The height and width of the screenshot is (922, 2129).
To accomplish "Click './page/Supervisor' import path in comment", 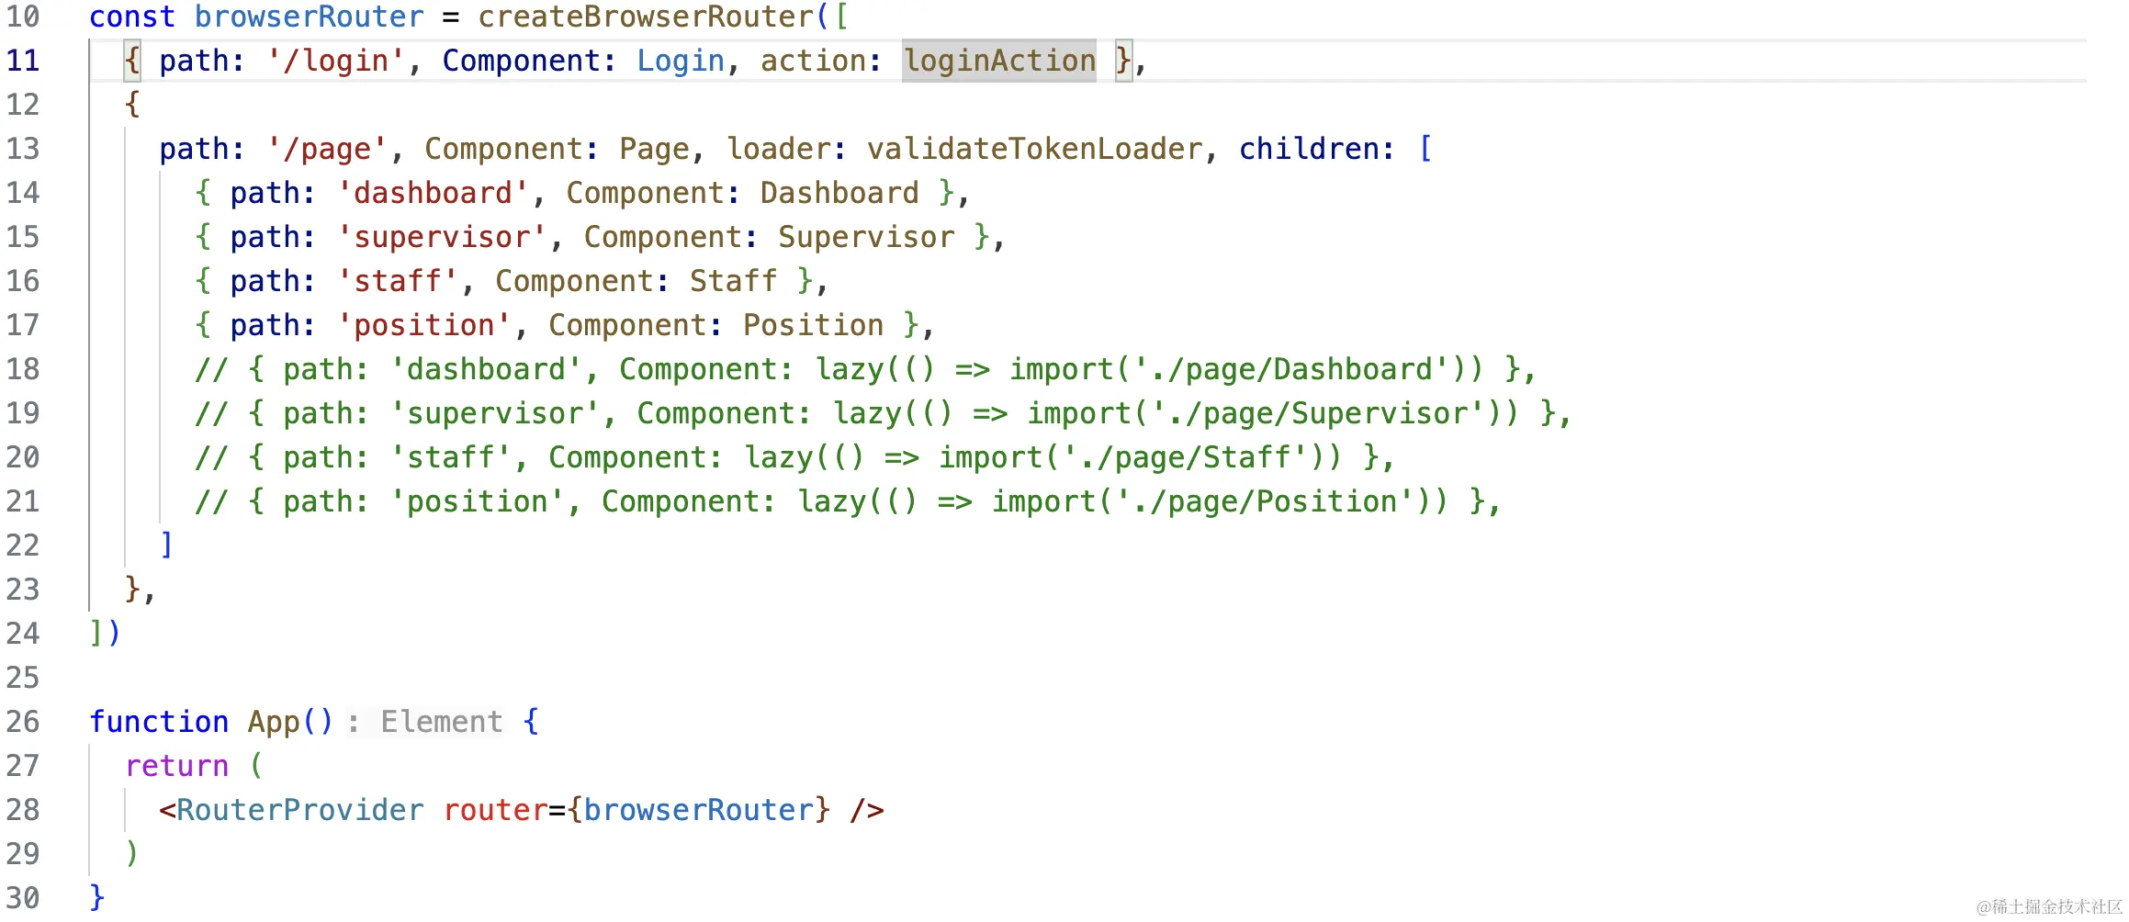I will coord(1318,413).
